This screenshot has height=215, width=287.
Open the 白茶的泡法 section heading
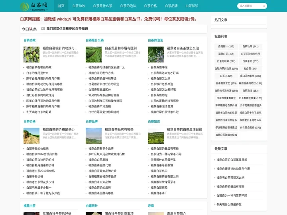tap(155, 40)
